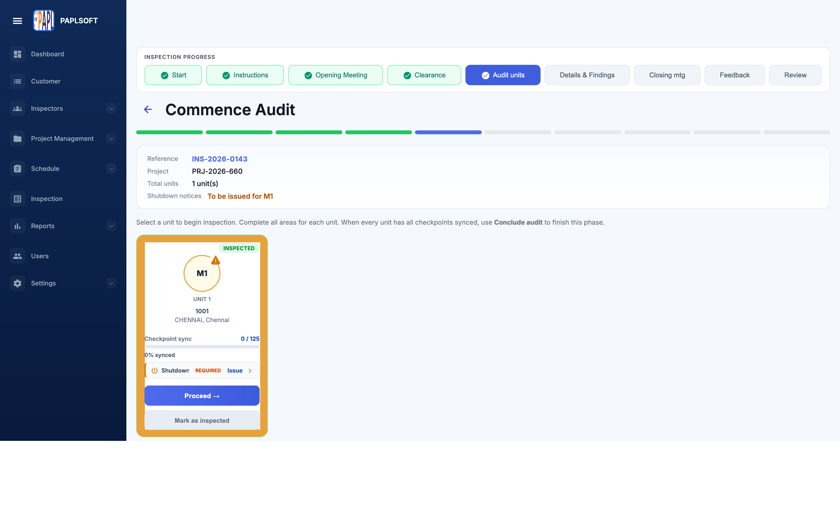840x515 pixels.
Task: Open the Users menu item
Action: (x=63, y=256)
